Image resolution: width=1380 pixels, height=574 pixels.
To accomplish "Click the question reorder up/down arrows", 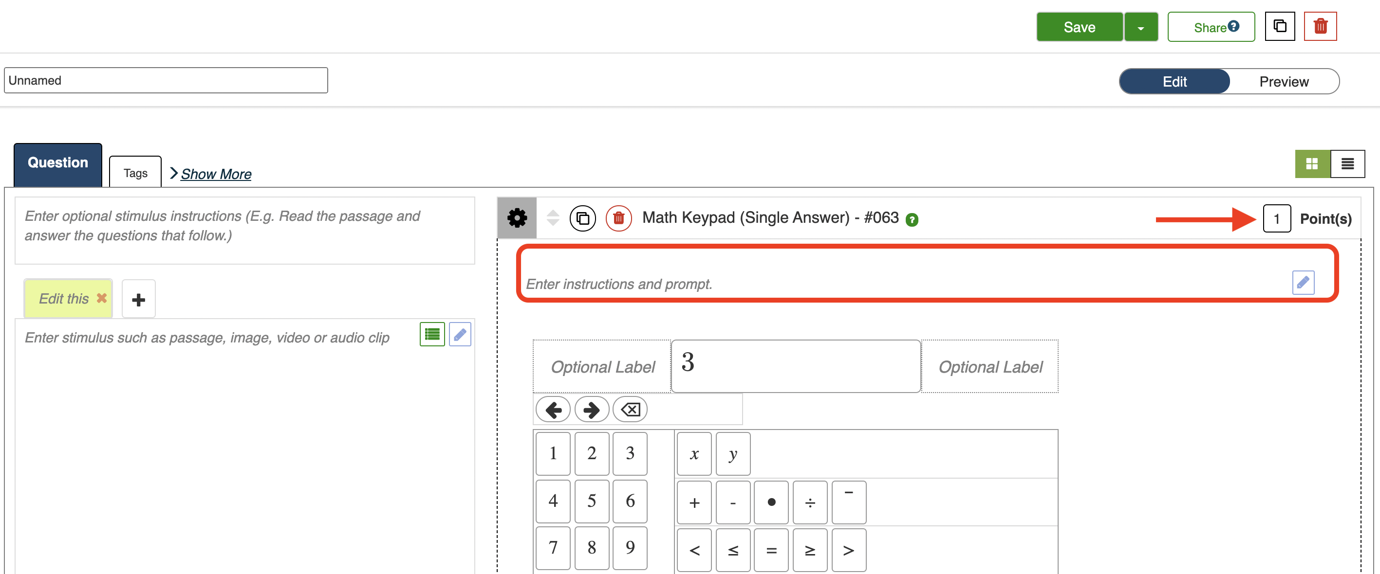I will coord(553,218).
